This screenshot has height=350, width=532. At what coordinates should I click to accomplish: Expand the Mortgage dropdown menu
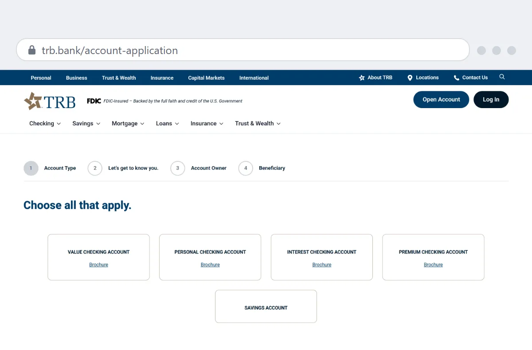point(128,124)
